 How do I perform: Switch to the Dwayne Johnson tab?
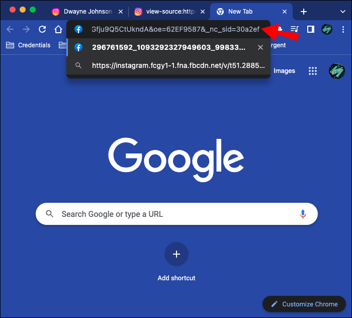tap(86, 12)
